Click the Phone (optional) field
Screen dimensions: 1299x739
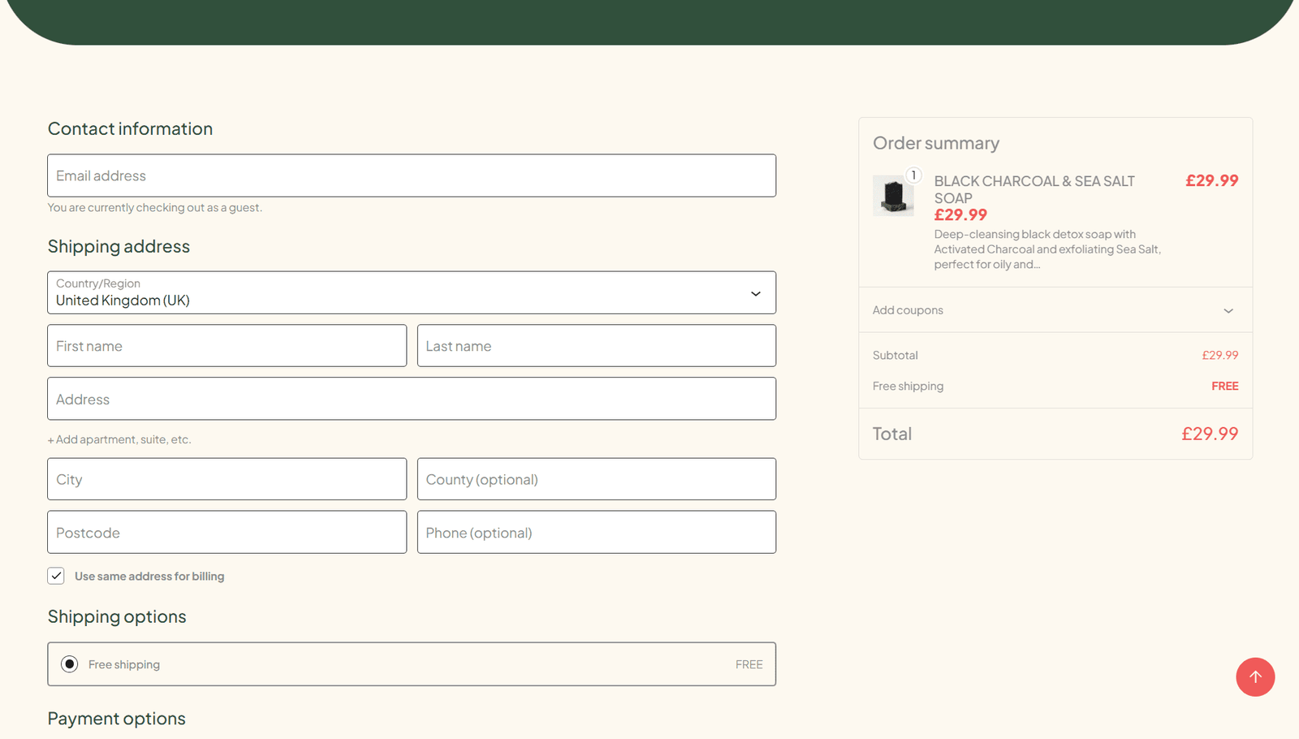[x=596, y=533]
